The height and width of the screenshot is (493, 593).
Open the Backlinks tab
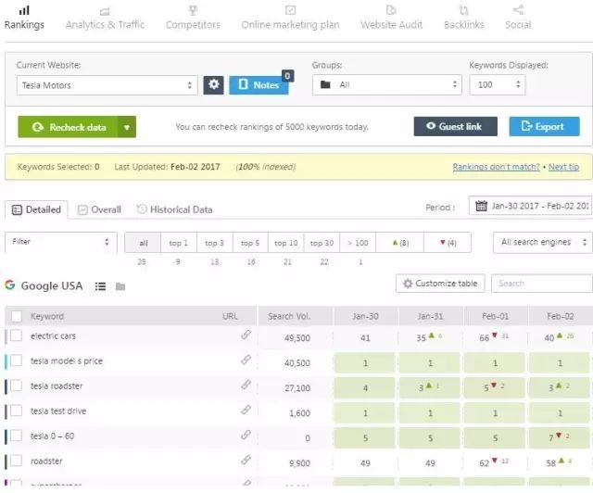click(x=463, y=18)
